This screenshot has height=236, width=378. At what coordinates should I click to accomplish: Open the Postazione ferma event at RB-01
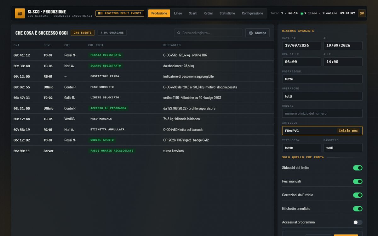143,76
